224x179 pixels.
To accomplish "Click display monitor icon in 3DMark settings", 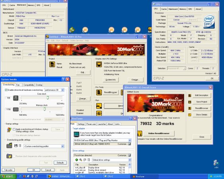I will pyautogui.click(x=99, y=64).
